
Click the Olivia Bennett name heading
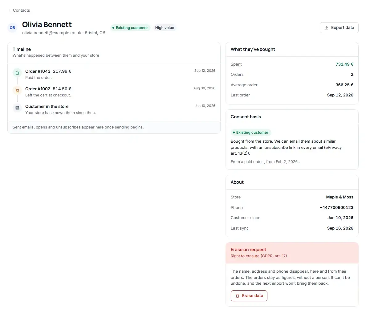47,25
